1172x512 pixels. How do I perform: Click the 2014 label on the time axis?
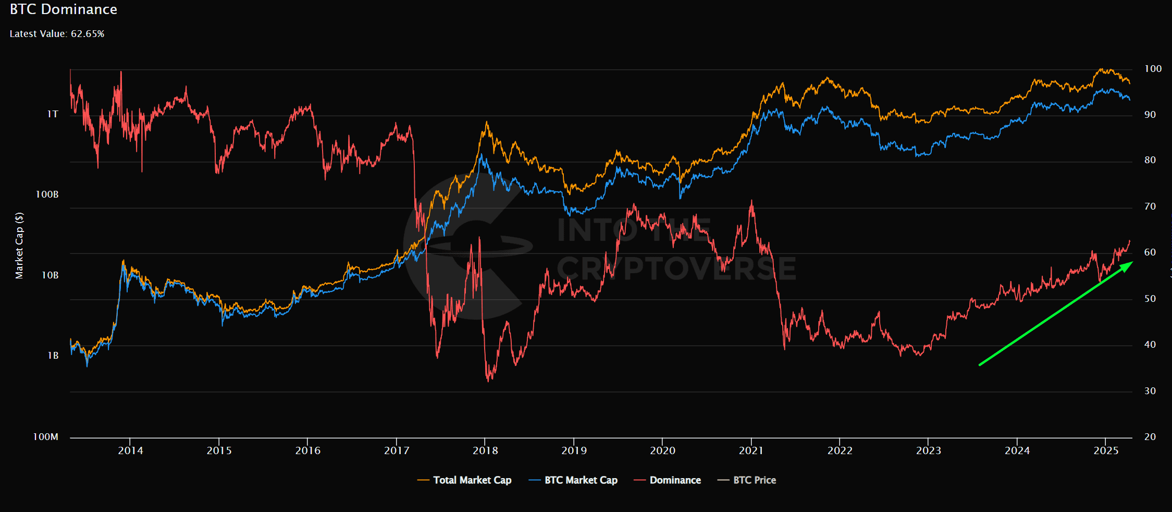[130, 450]
